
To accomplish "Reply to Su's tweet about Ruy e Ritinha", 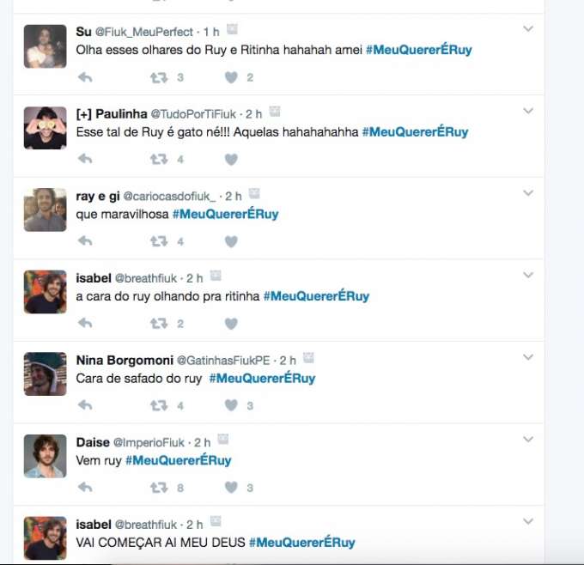I will pyautogui.click(x=85, y=77).
